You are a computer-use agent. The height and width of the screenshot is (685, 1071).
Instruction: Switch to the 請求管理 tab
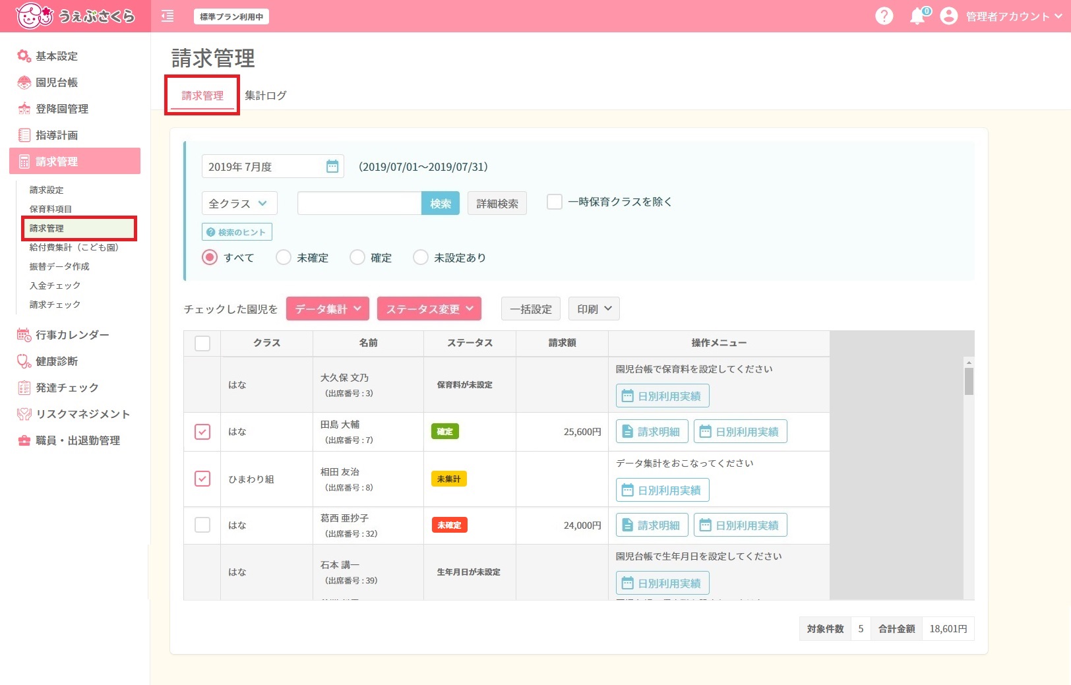pyautogui.click(x=202, y=96)
